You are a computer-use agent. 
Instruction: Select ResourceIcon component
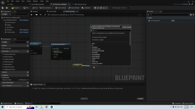click(x=11, y=22)
